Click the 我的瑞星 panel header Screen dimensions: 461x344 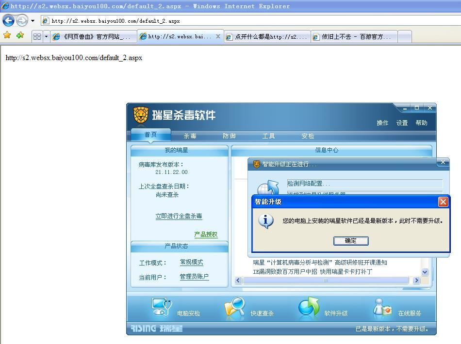pyautogui.click(x=180, y=150)
